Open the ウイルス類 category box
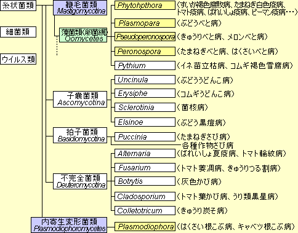The image size is (298, 233). pos(18,59)
